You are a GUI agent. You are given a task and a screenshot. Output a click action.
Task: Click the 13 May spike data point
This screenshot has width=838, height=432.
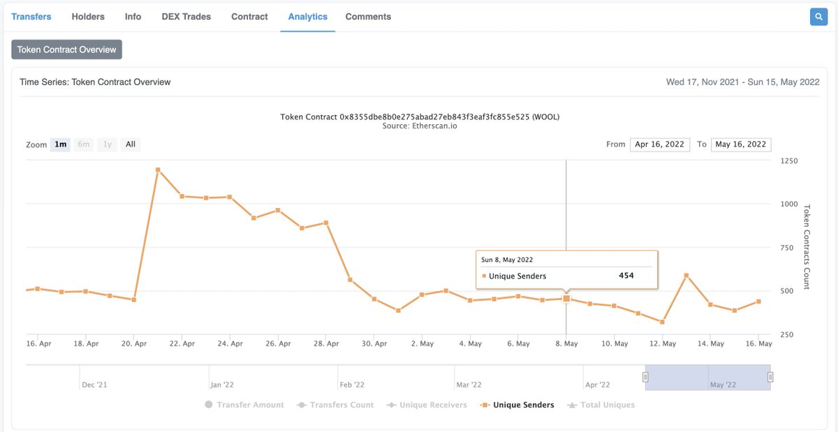(x=686, y=276)
